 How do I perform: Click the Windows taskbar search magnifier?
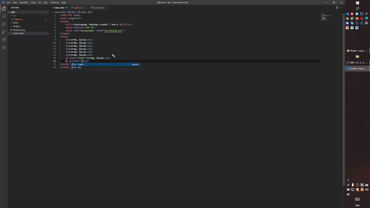357,9
